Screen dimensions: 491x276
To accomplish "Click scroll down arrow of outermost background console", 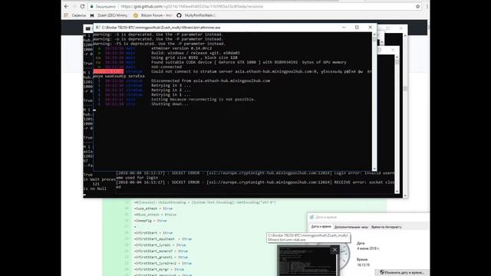I will coord(405,195).
